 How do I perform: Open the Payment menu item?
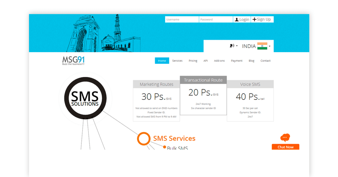click(x=237, y=61)
